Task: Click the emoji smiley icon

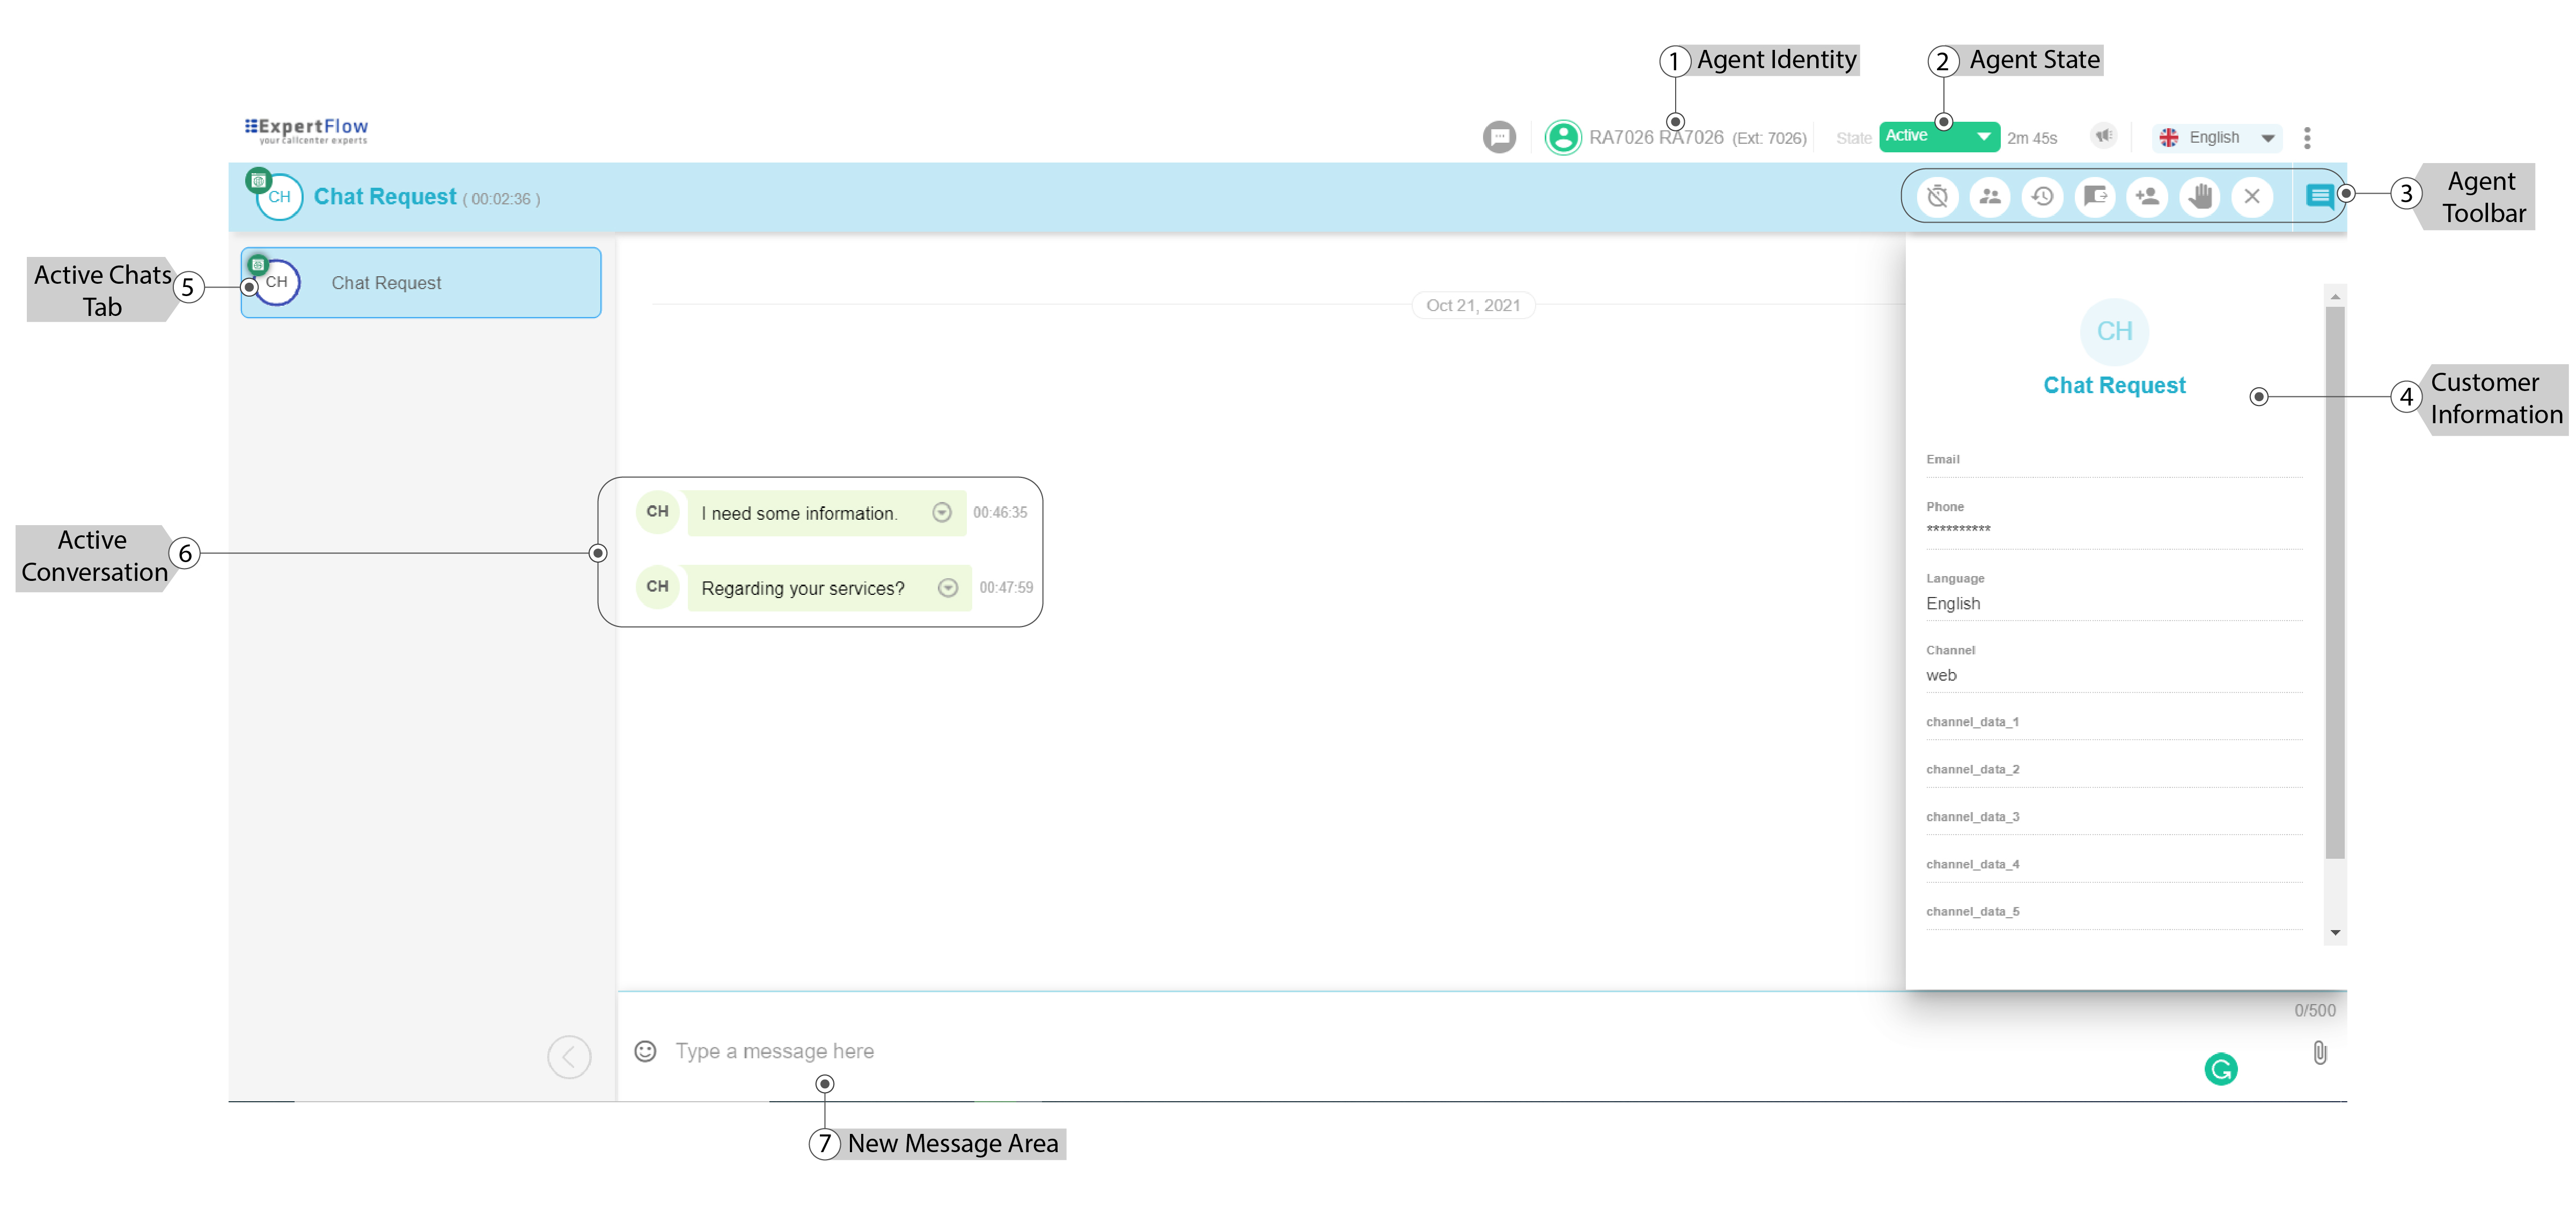Action: tap(646, 1051)
